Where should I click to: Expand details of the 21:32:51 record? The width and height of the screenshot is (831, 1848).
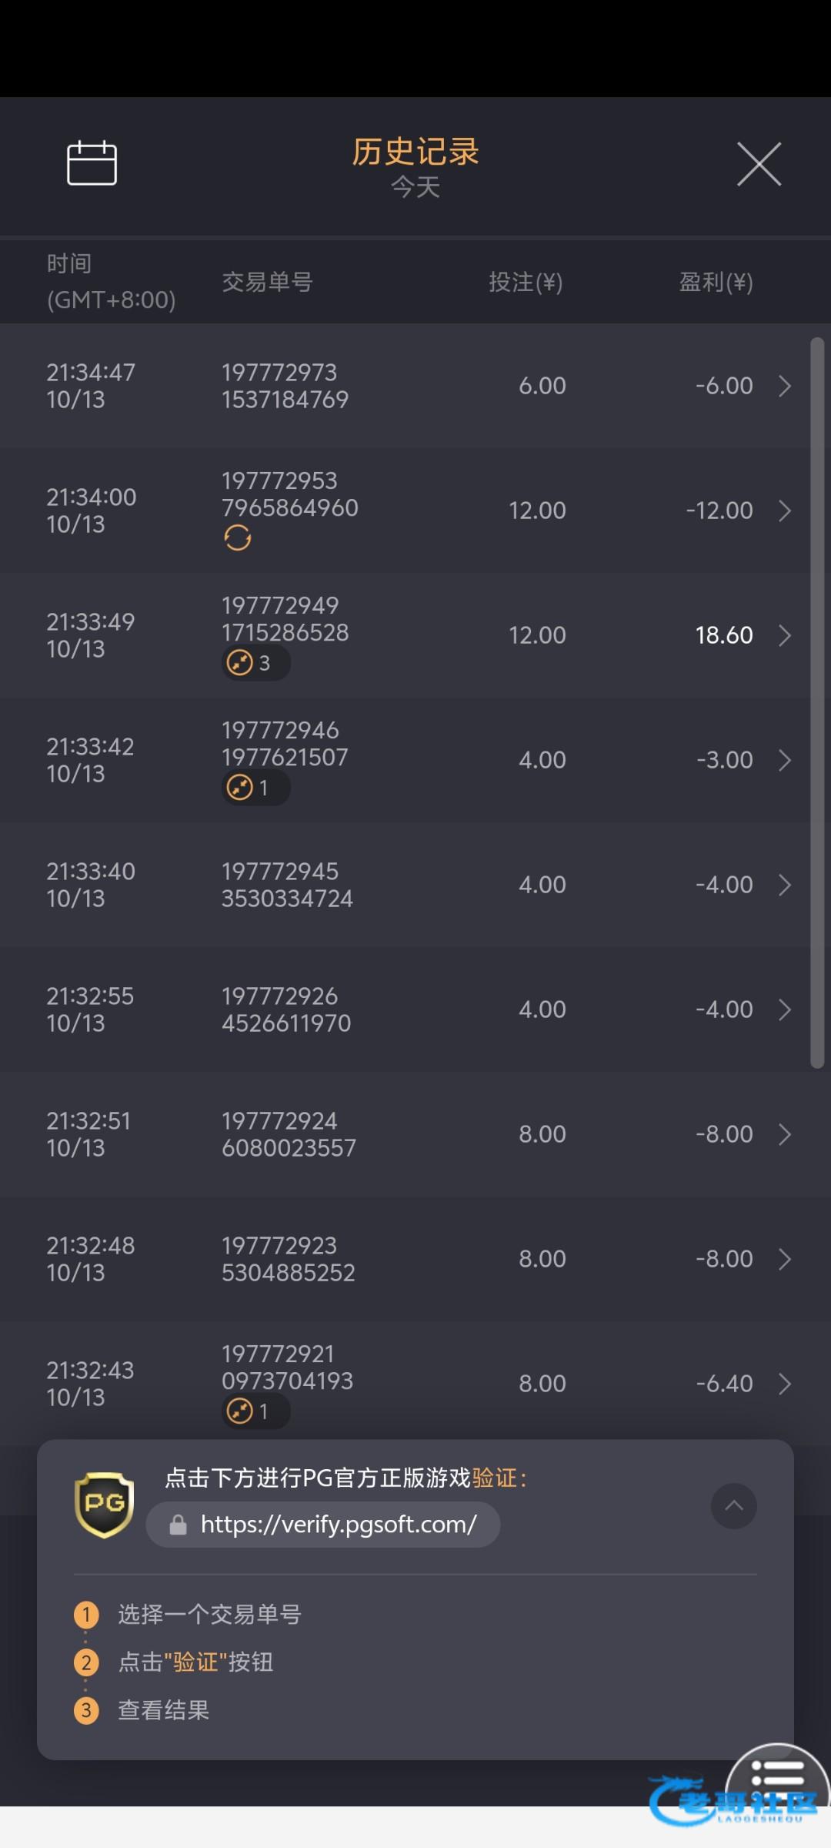(x=785, y=1134)
